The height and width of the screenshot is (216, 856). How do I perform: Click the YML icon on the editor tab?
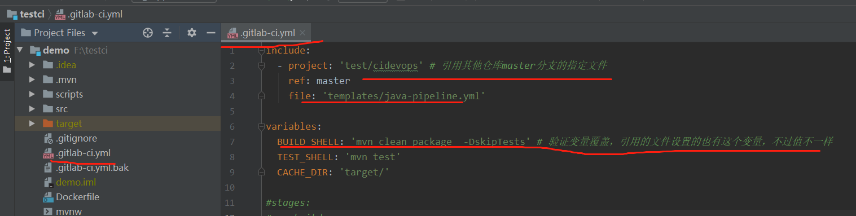pyautogui.click(x=232, y=33)
